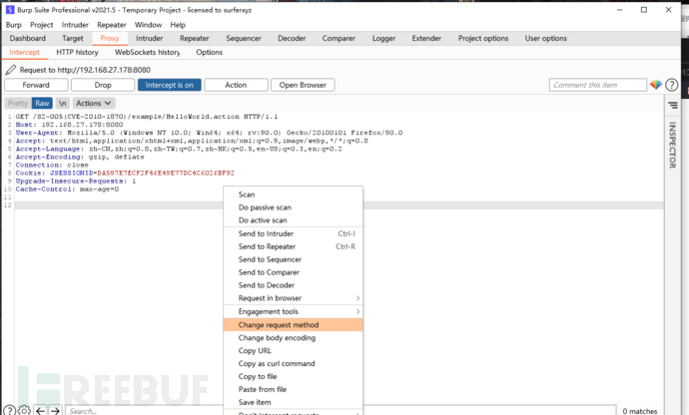The width and height of the screenshot is (689, 415).
Task: Click the search settings gear icon
Action: click(x=23, y=410)
